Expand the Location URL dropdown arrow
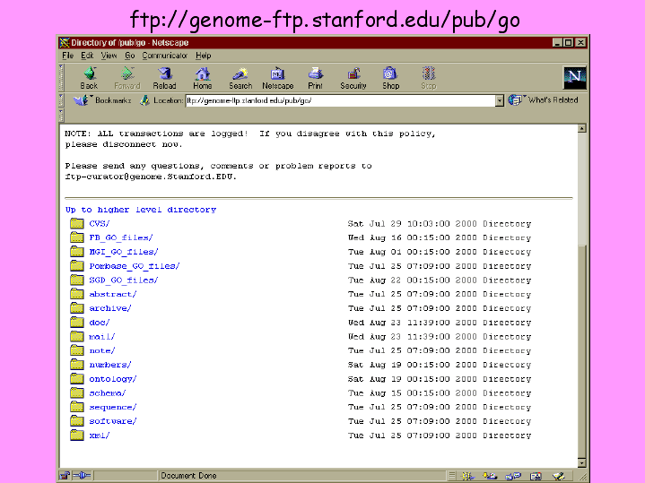This screenshot has width=645, height=483. click(500, 100)
